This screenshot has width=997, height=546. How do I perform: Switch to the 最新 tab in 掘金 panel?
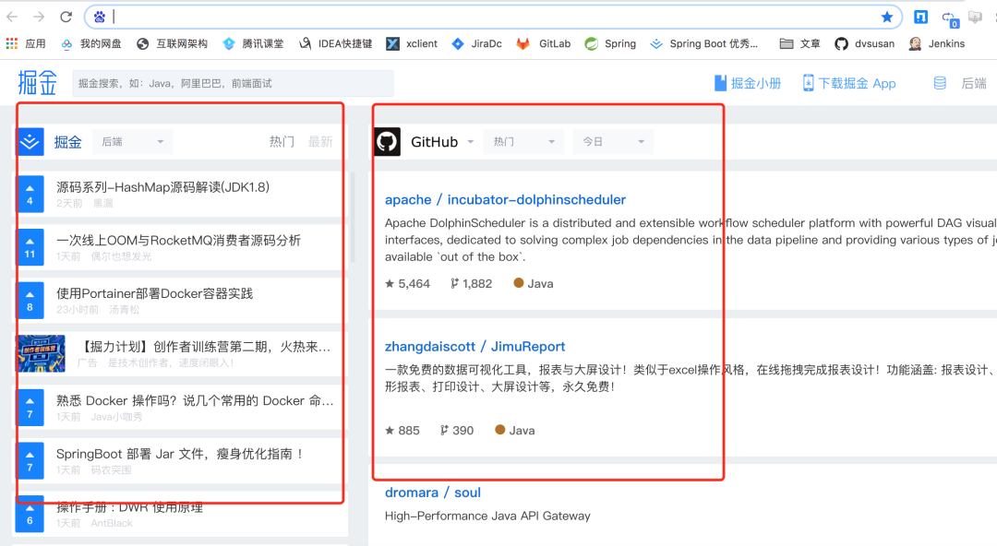click(x=320, y=142)
